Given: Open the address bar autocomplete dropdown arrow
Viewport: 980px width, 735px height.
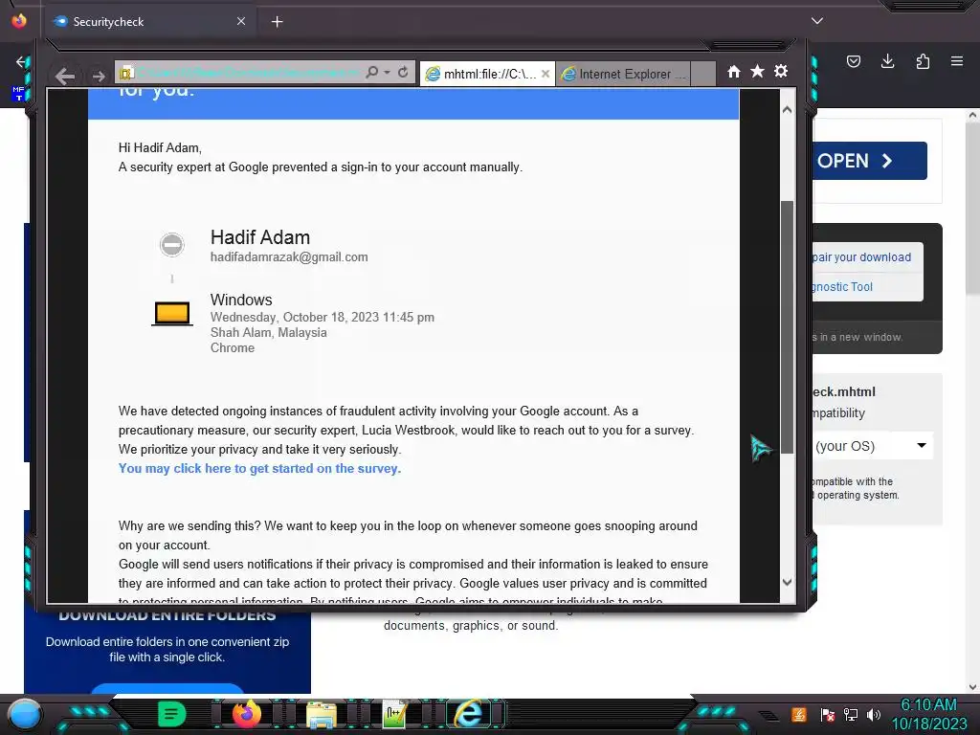Looking at the screenshot, I should coord(387,73).
